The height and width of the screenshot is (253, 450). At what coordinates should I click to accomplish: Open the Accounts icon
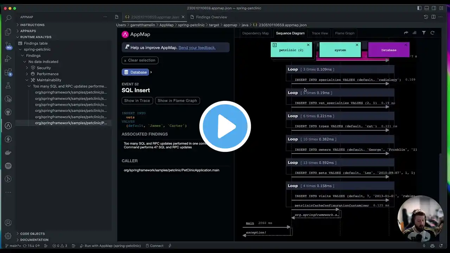coord(8,223)
